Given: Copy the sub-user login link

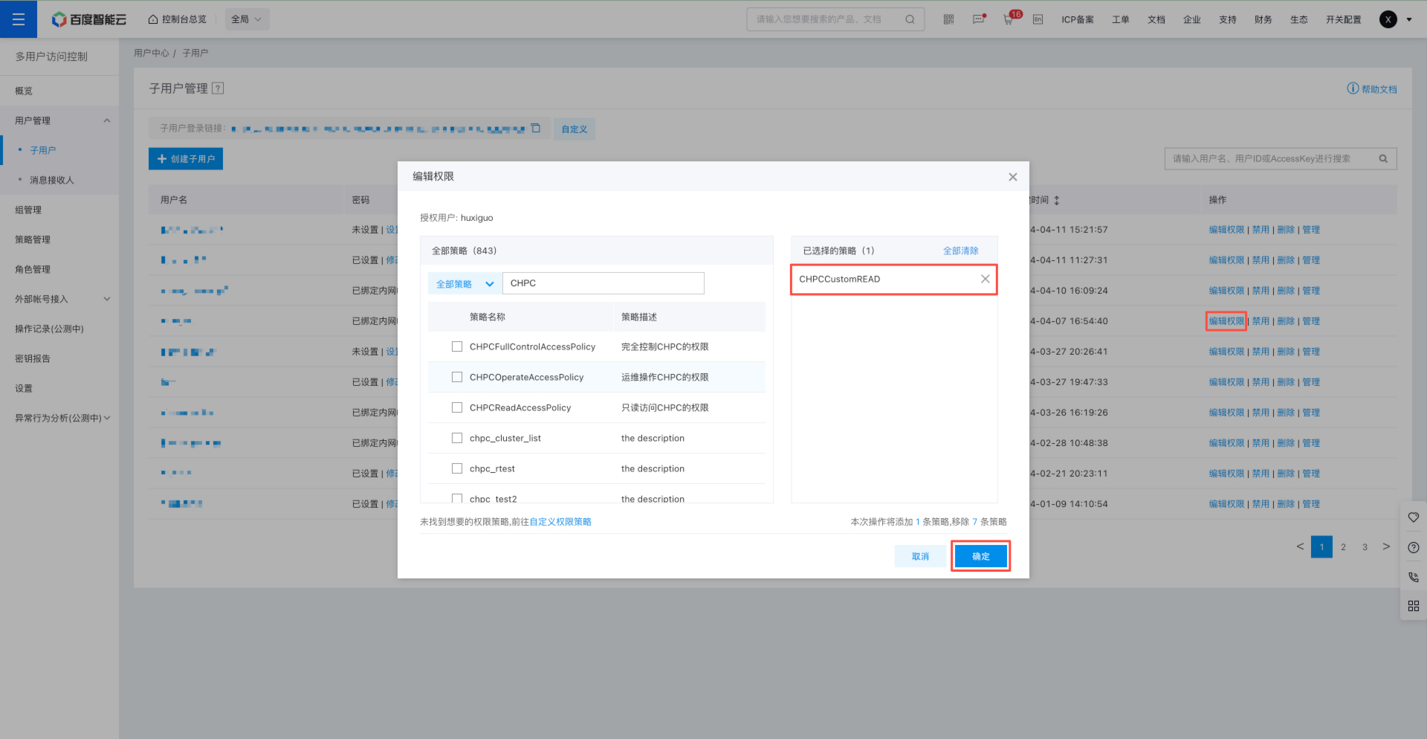Looking at the screenshot, I should (x=536, y=128).
